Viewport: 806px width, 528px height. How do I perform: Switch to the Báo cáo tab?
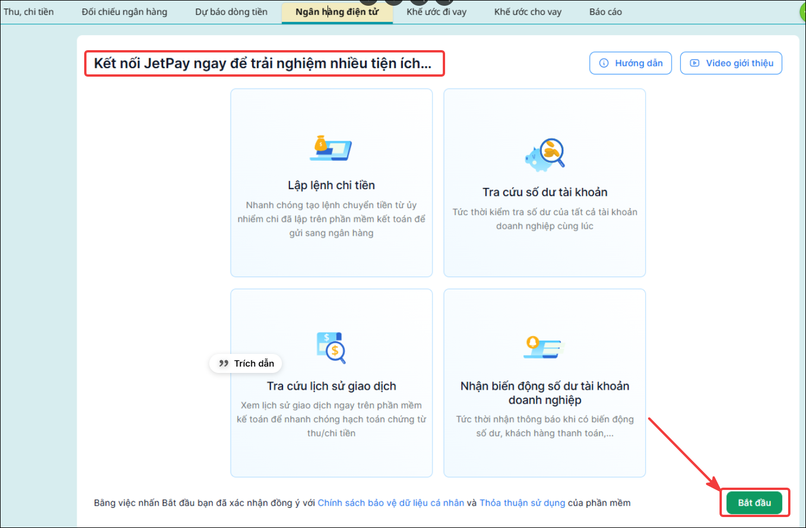click(605, 12)
